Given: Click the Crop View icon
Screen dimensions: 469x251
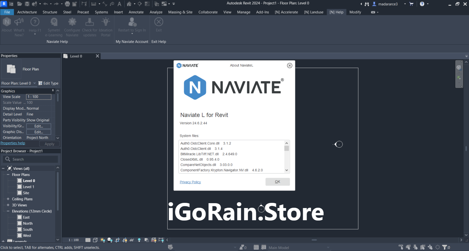Looking at the screenshot, I should [x=117, y=240].
